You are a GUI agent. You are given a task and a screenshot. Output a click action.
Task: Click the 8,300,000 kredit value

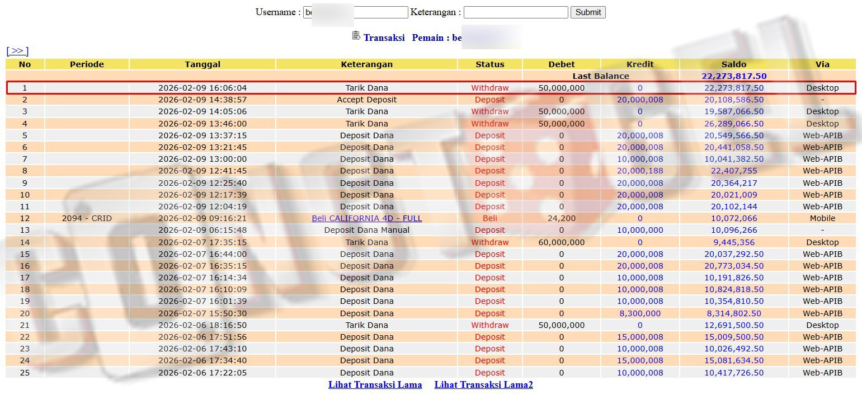(x=639, y=313)
